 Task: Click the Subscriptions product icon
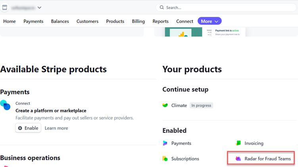pos(165,159)
